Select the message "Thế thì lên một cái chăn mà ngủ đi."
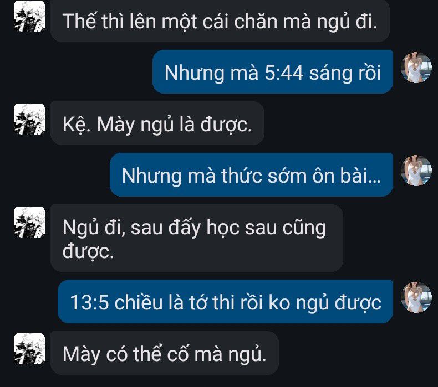This screenshot has height=387, width=438. pyautogui.click(x=220, y=21)
